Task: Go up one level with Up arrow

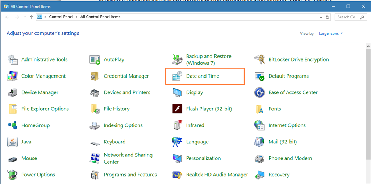Action: pos(32,17)
